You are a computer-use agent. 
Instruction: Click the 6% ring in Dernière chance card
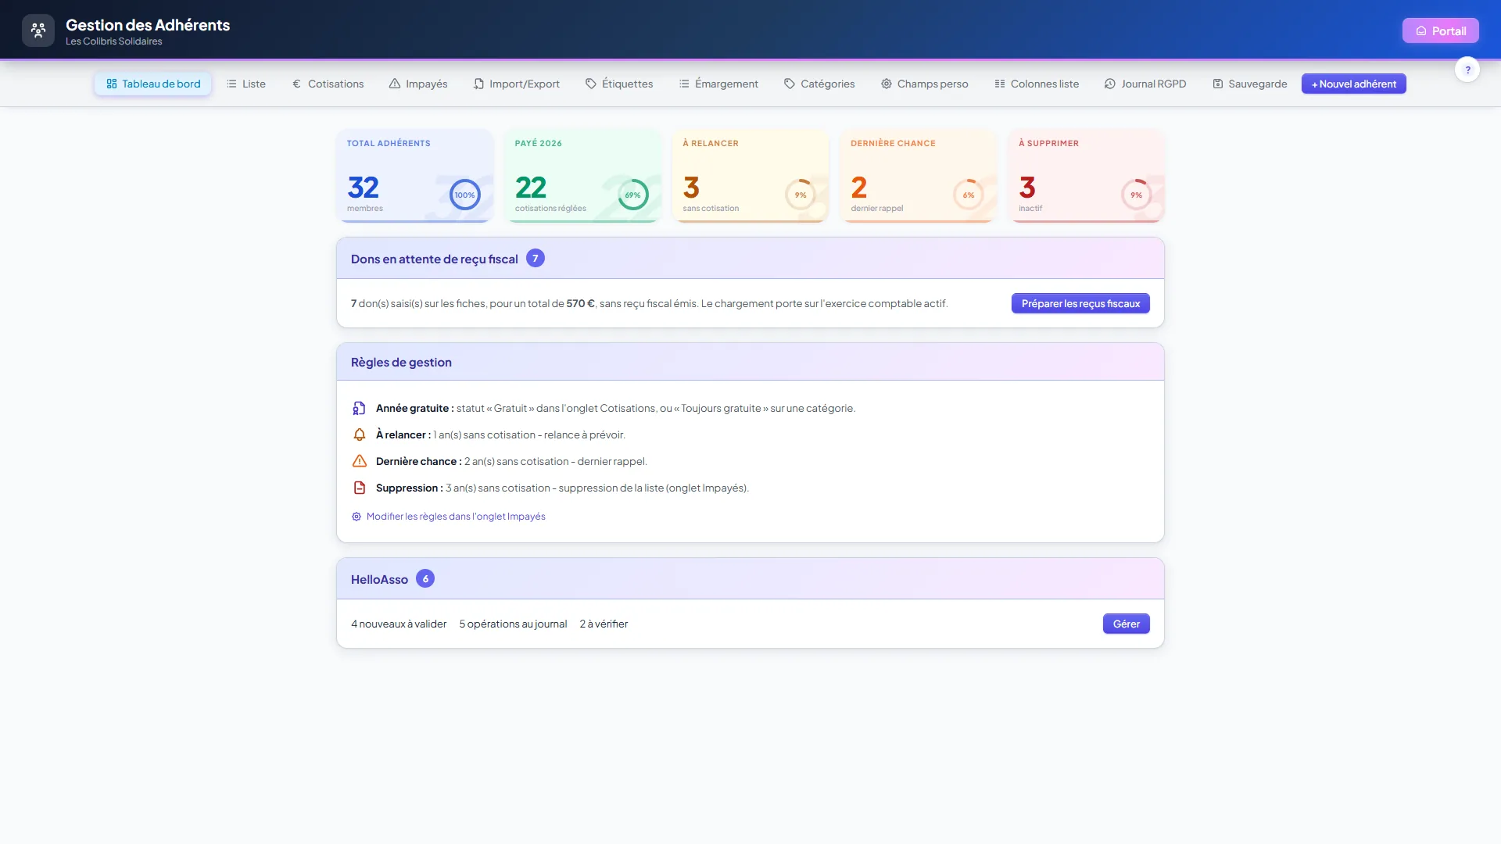pos(969,195)
